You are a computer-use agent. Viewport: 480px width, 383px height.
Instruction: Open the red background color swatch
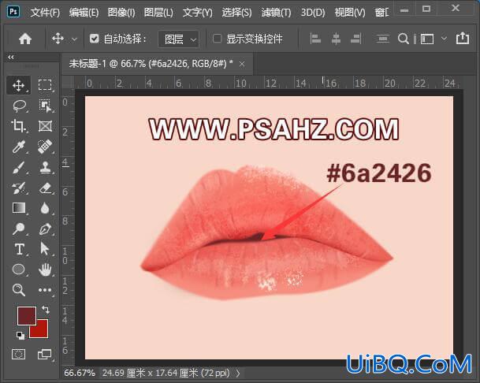tap(42, 331)
